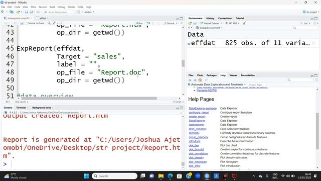
Task: Click the Save All documents icon
Action: [31, 12]
